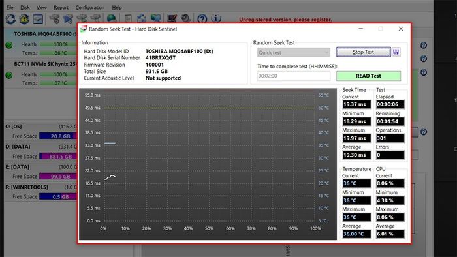457x257 pixels.
Task: Click the green READ Test button
Action: point(368,76)
